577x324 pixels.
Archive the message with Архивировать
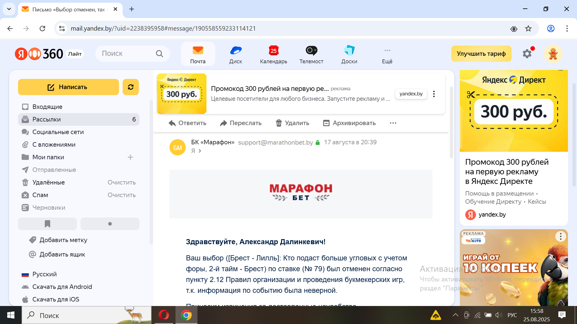(x=350, y=123)
